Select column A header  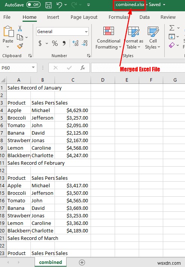[19, 80]
